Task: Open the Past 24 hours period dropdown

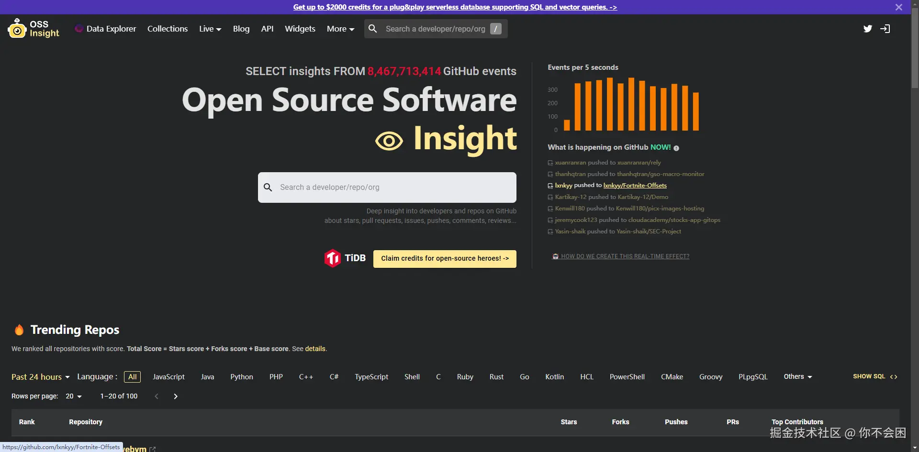Action: [41, 377]
